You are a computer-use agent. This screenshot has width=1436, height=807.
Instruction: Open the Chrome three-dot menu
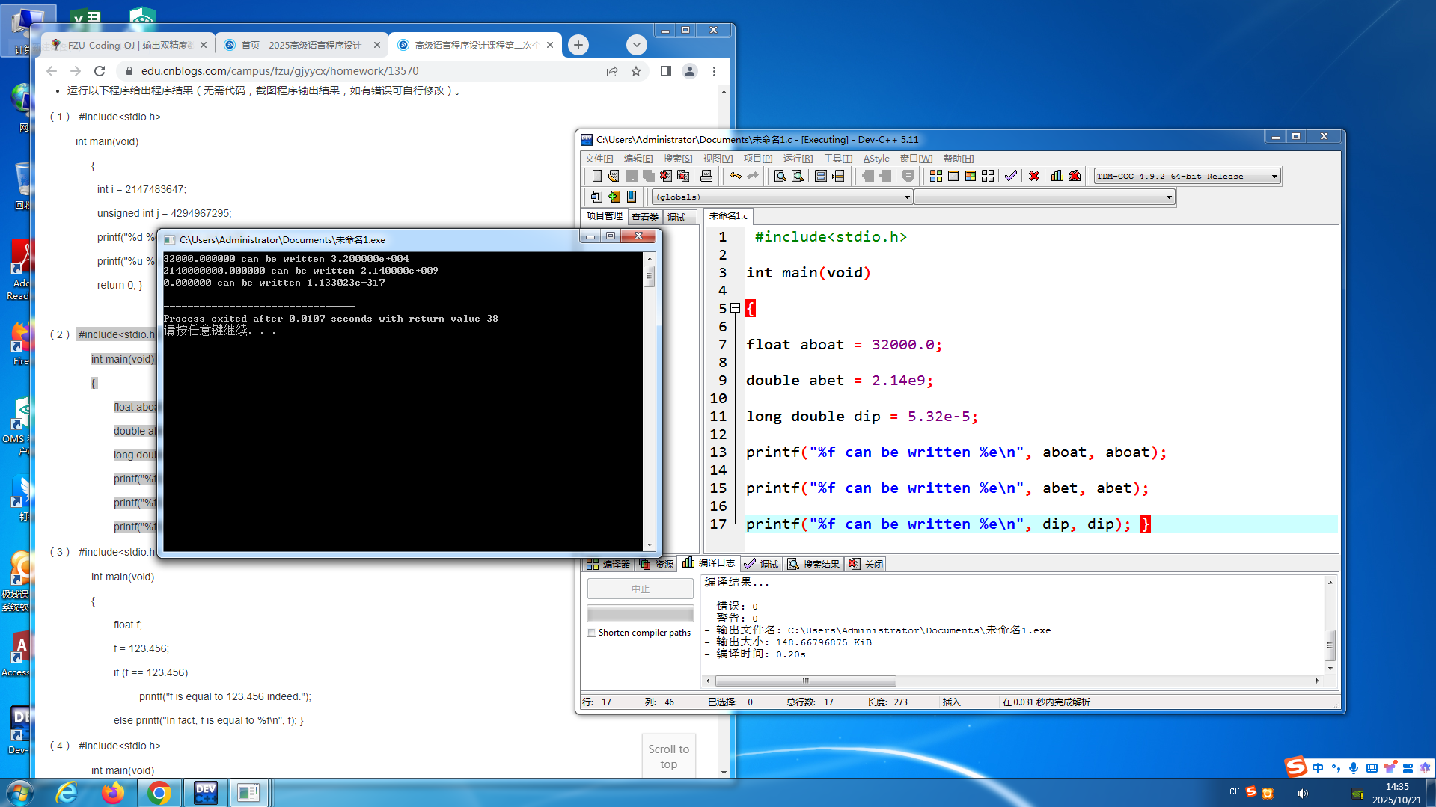click(x=714, y=71)
